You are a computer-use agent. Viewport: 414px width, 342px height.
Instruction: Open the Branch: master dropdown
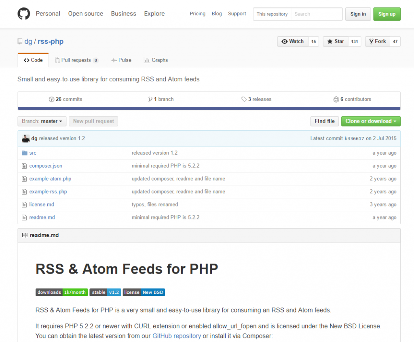(42, 121)
